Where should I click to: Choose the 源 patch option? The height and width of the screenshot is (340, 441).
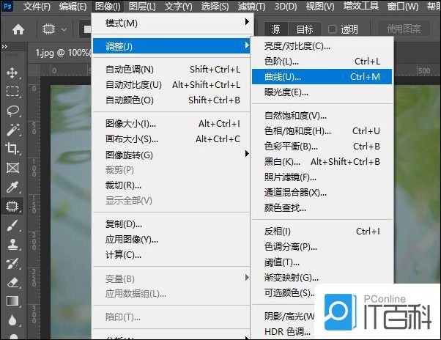click(x=275, y=29)
